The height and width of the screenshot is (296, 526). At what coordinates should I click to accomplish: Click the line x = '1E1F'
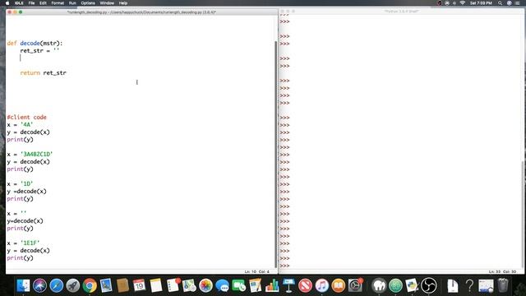click(x=23, y=243)
